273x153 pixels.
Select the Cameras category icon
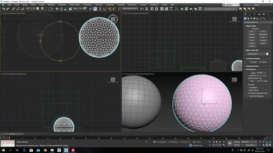click(255, 18)
